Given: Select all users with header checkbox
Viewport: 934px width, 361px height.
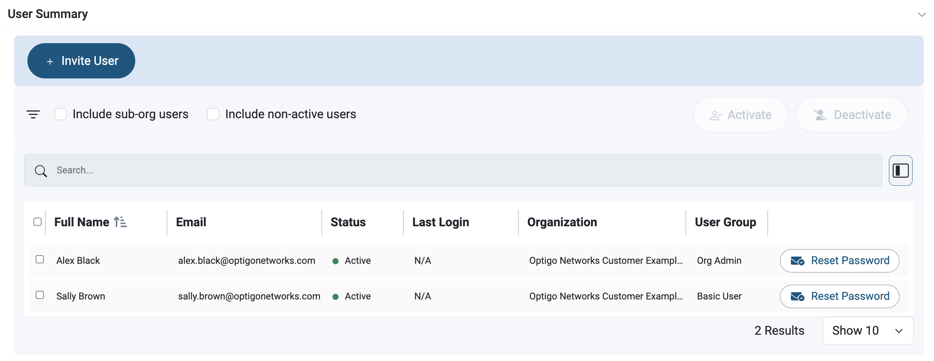Looking at the screenshot, I should coord(38,222).
